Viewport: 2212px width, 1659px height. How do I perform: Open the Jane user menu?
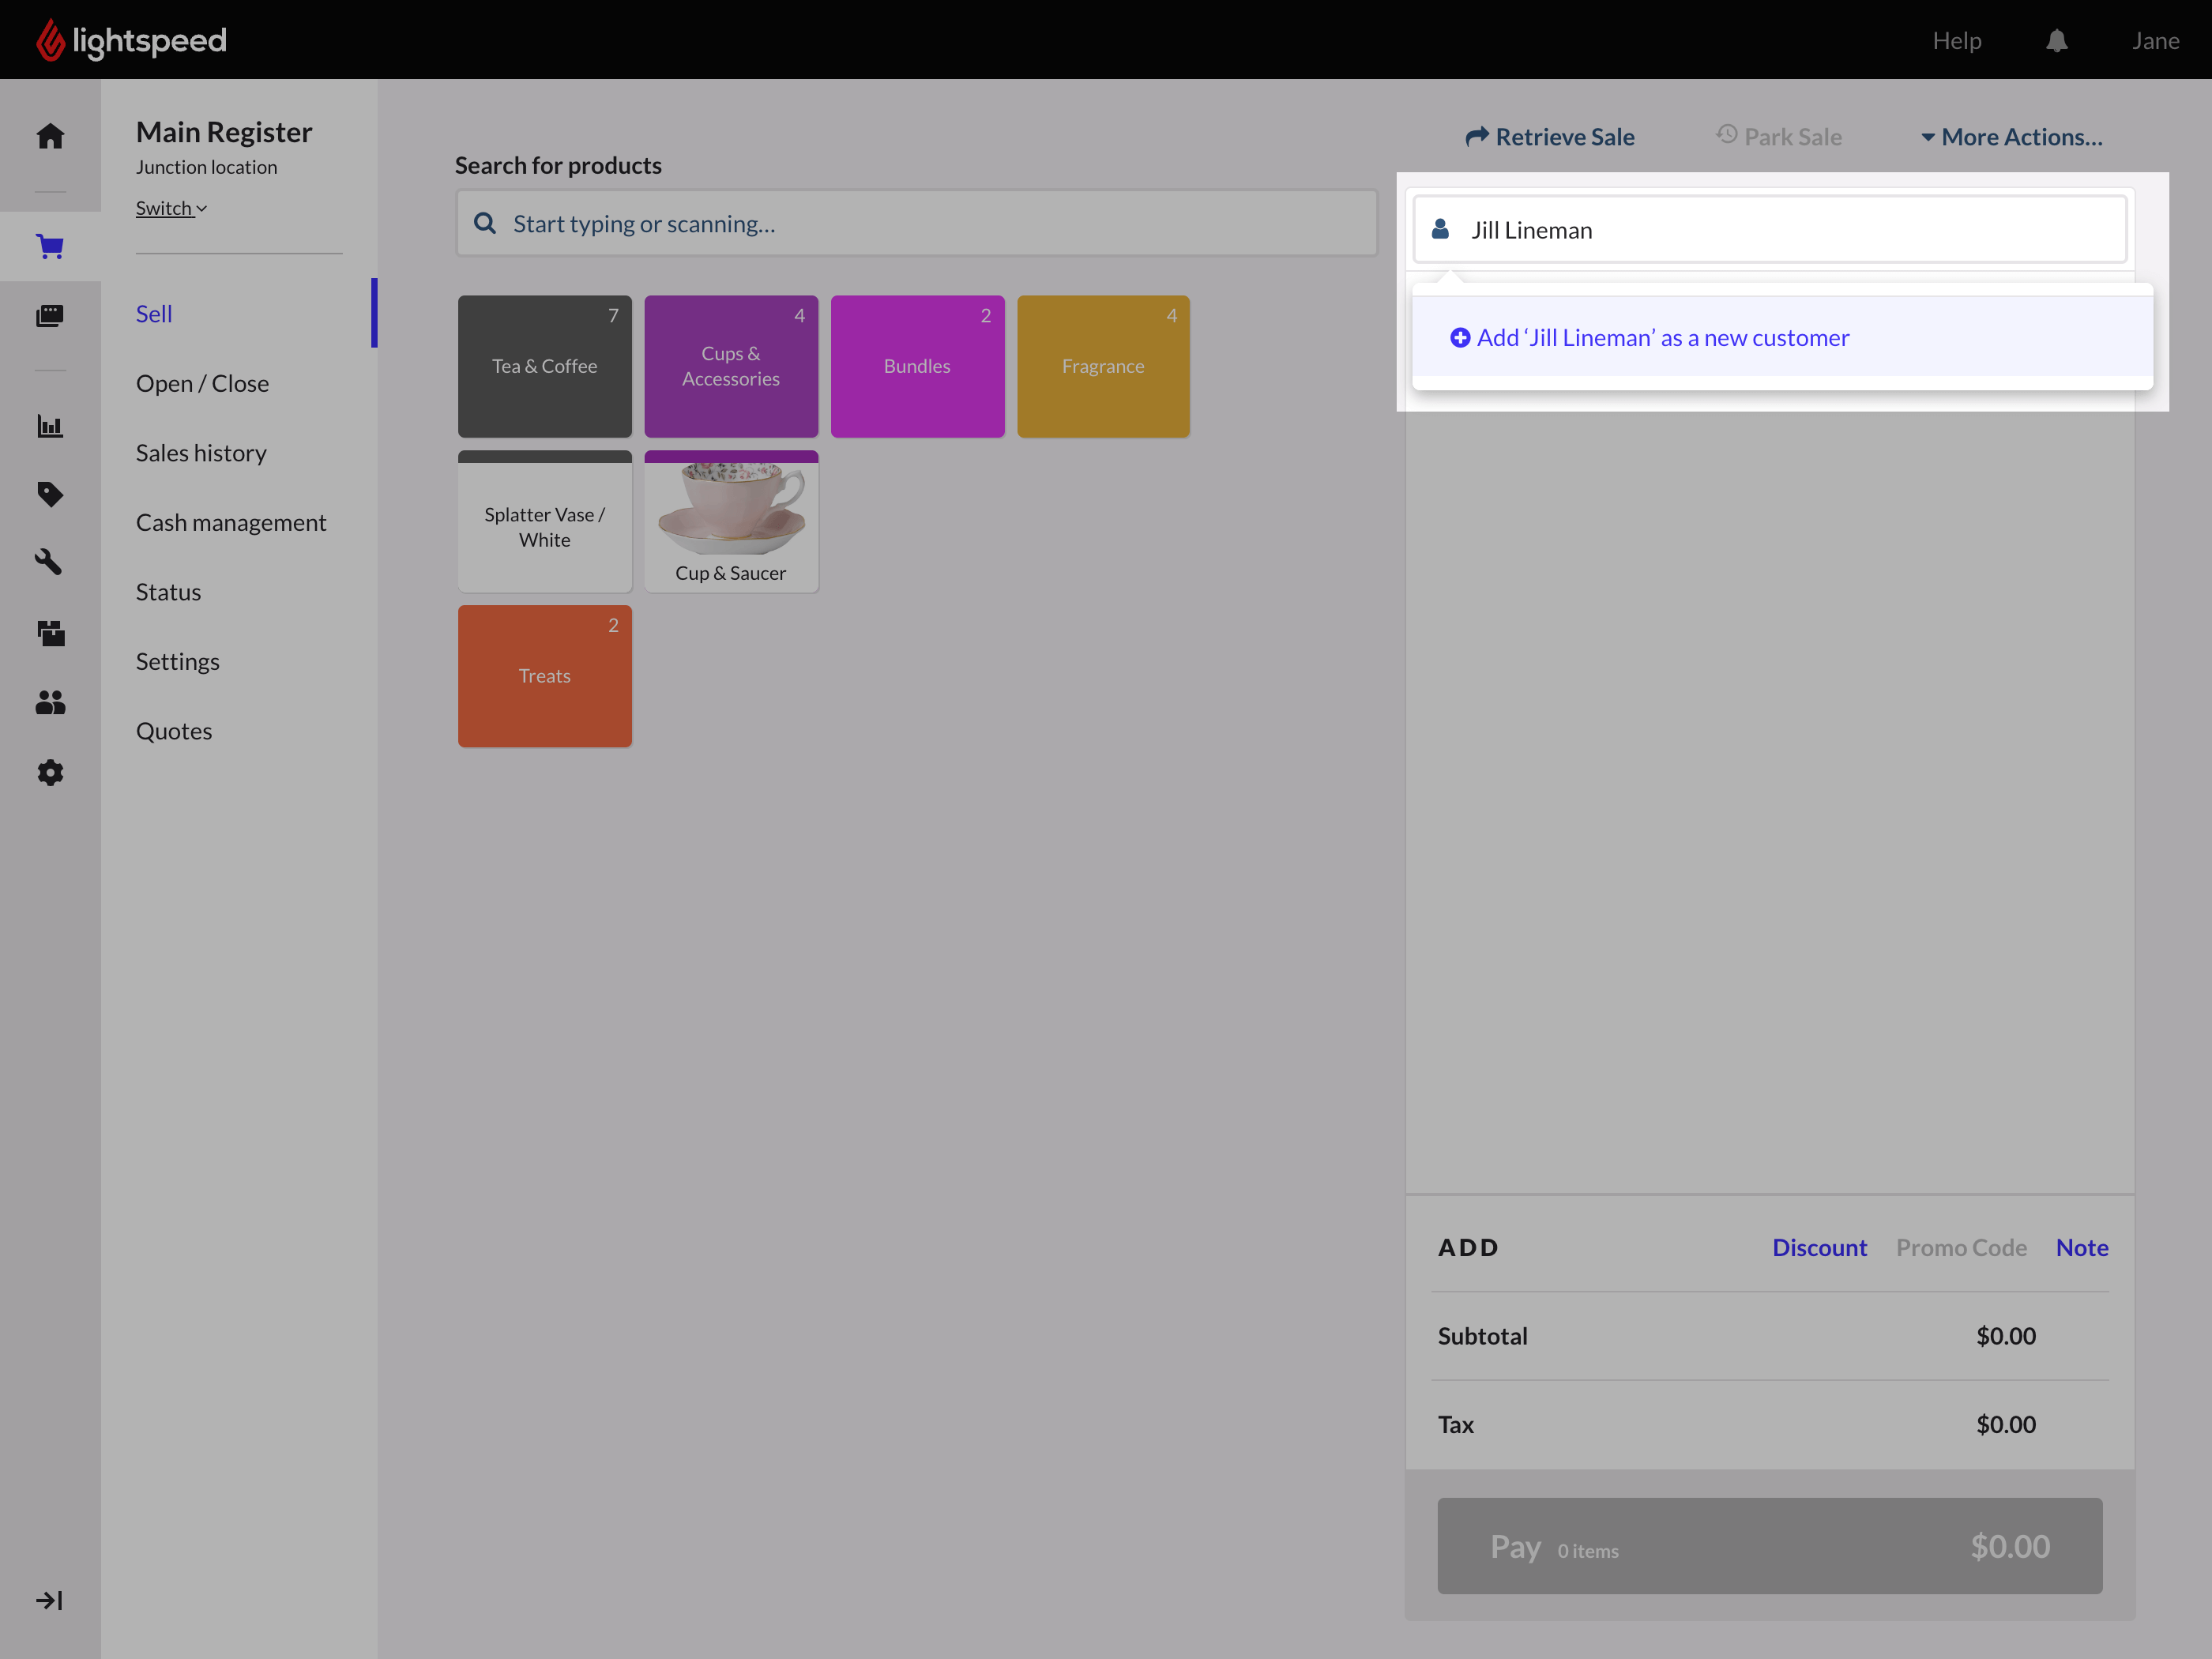2155,41
